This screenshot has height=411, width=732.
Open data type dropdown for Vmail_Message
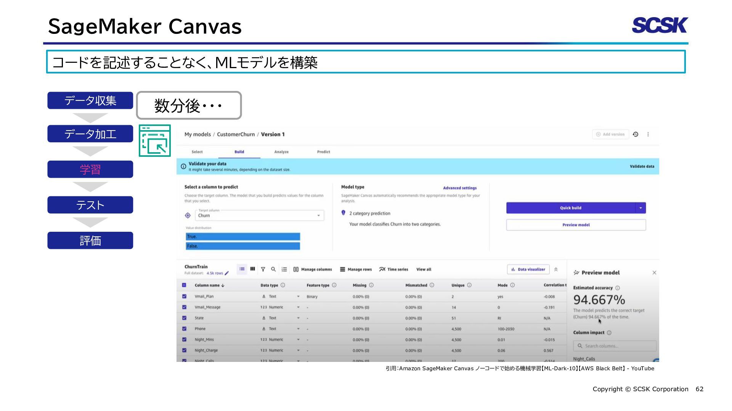(x=298, y=307)
